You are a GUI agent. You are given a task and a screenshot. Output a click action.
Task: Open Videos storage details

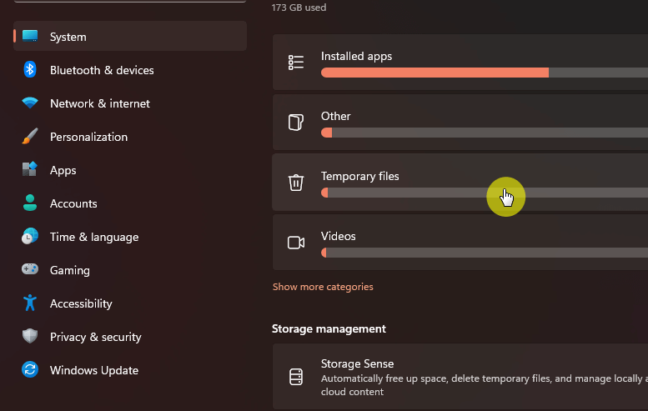[x=460, y=243]
